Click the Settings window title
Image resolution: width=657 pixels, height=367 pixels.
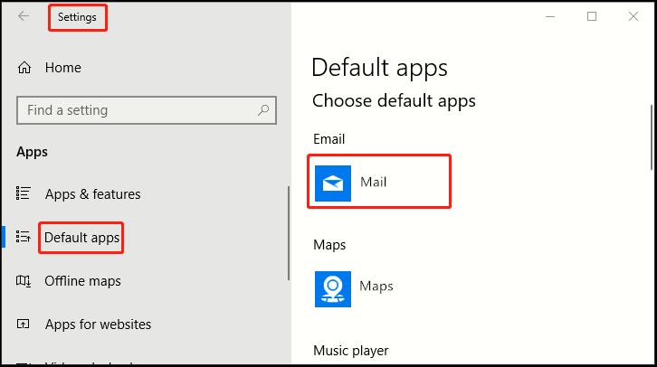click(x=77, y=17)
